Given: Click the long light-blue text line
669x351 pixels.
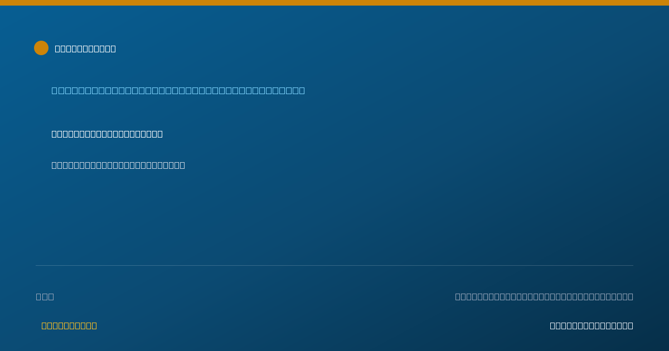Looking at the screenshot, I should tap(178, 90).
